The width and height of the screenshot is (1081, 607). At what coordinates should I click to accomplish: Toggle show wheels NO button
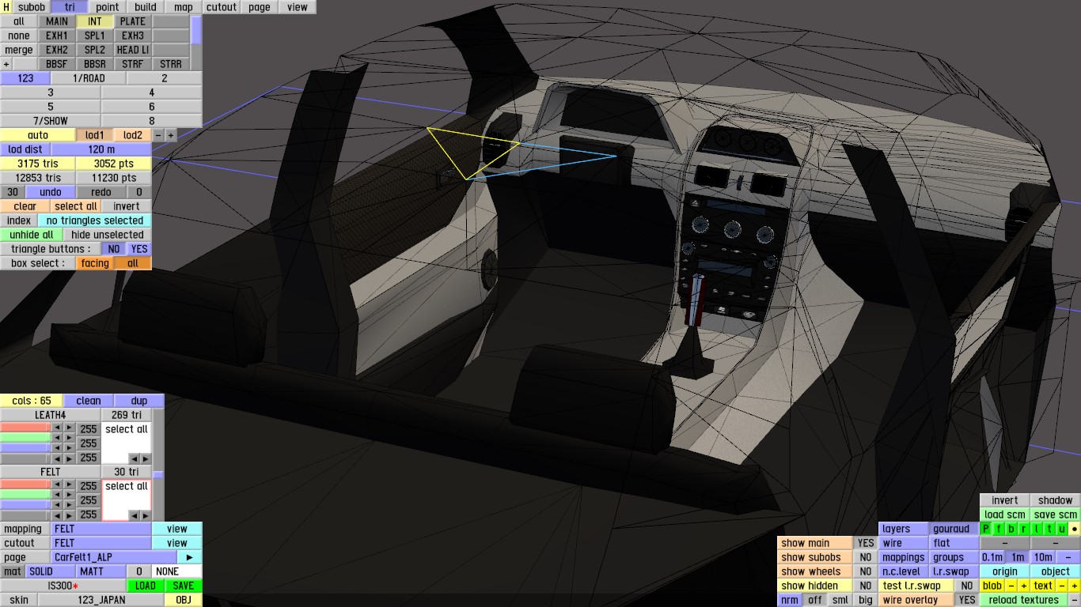coord(866,571)
